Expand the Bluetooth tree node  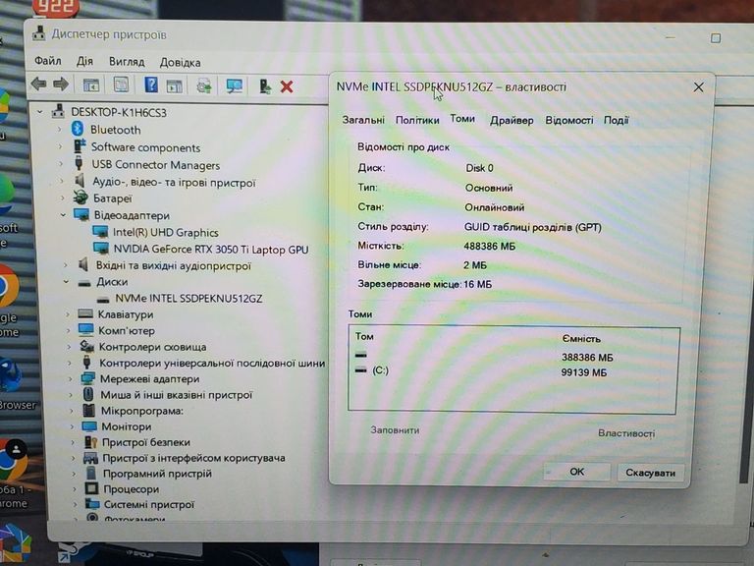[x=60, y=130]
